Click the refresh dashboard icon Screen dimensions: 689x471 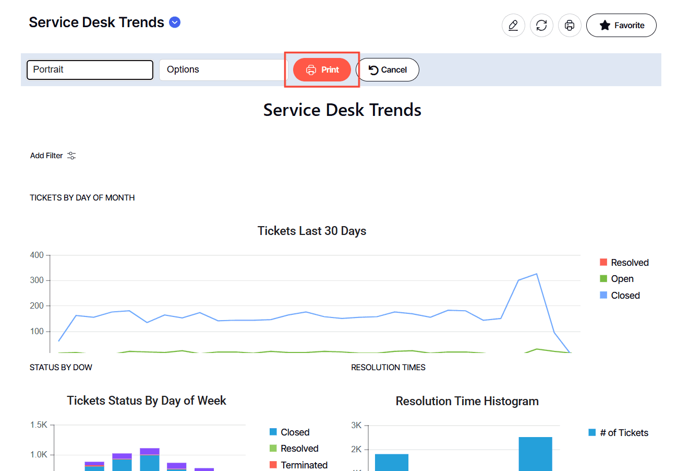pos(541,25)
